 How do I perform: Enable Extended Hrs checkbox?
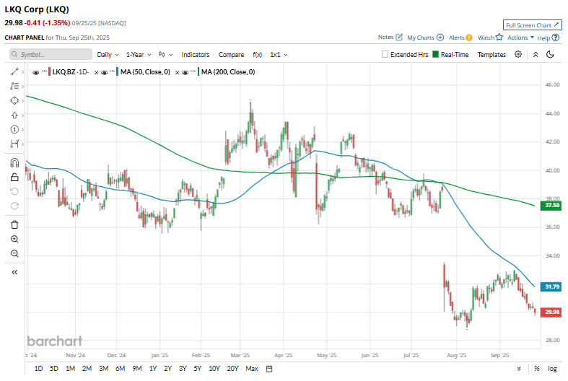click(385, 54)
